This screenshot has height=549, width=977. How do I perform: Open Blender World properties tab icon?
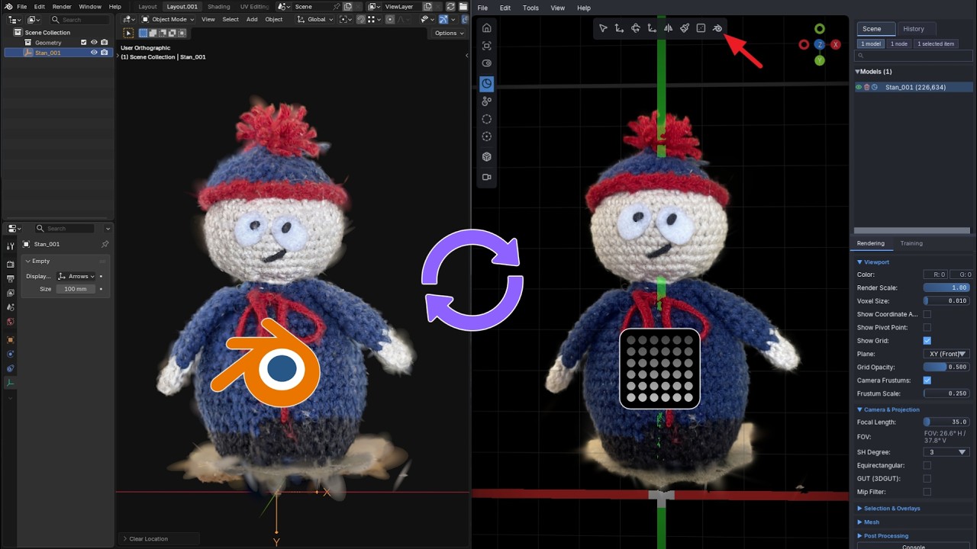click(11, 322)
